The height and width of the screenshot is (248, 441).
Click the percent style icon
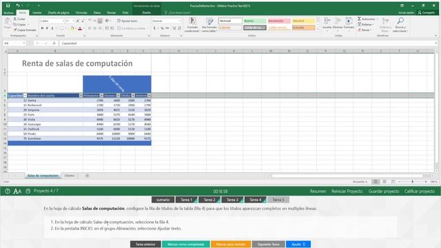tap(162, 28)
